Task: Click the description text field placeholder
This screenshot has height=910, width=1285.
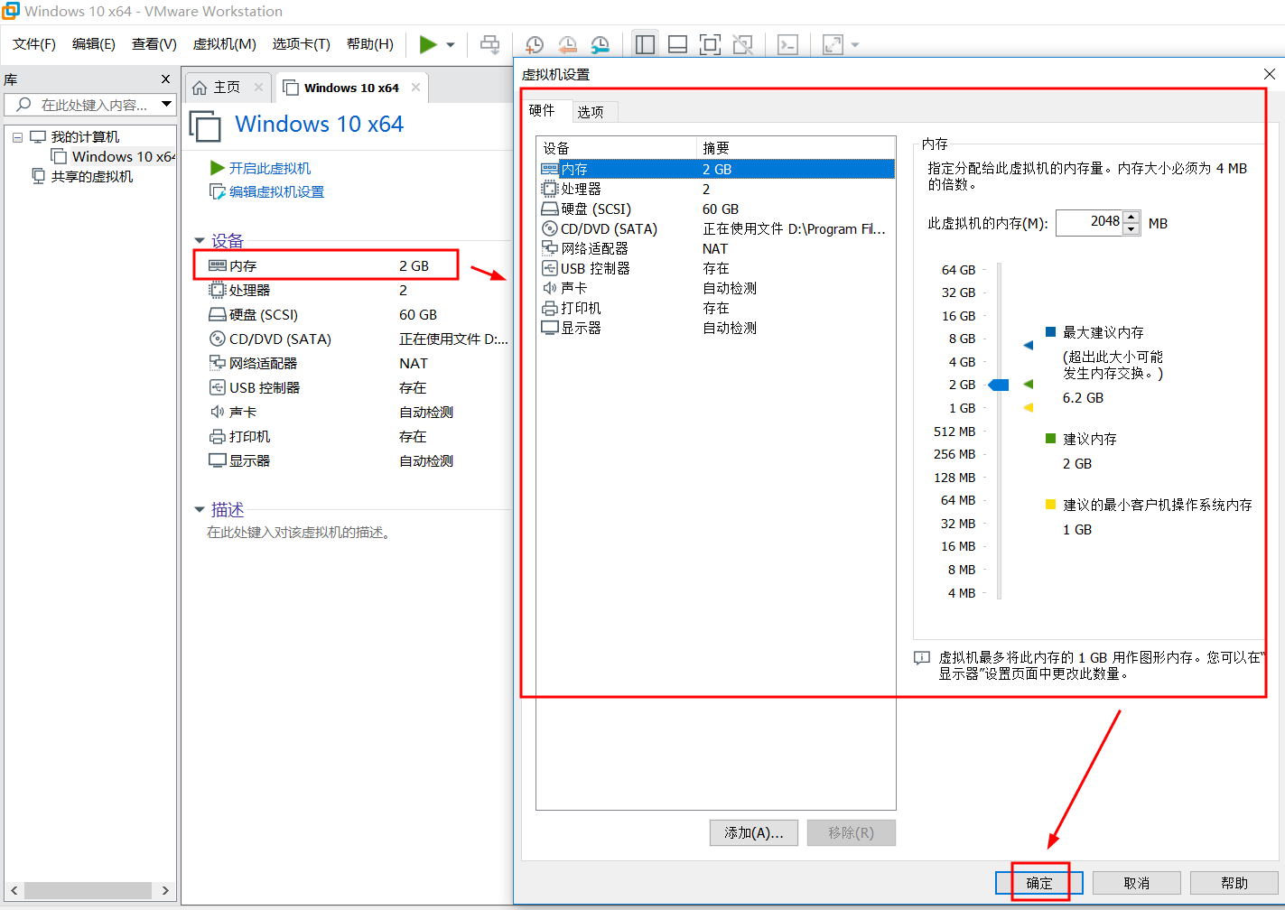Action: click(299, 533)
